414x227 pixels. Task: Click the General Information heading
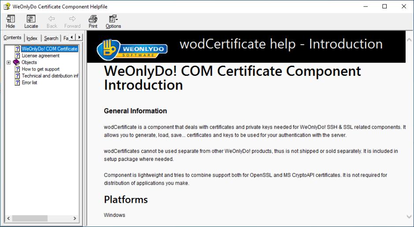pyautogui.click(x=135, y=111)
